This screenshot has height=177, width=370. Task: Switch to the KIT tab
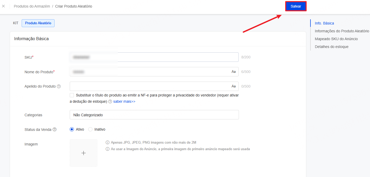pyautogui.click(x=16, y=23)
